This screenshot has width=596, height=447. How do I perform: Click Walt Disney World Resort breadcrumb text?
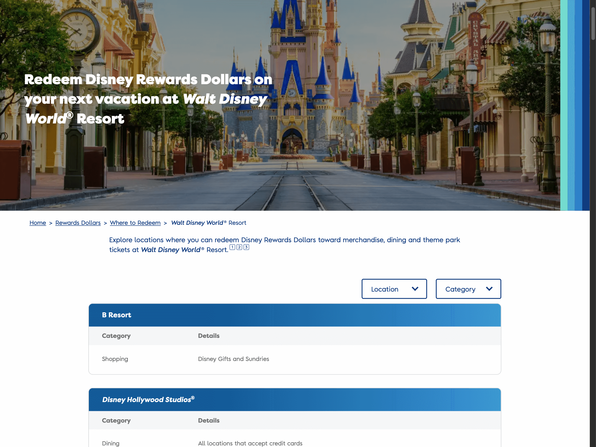coord(209,223)
